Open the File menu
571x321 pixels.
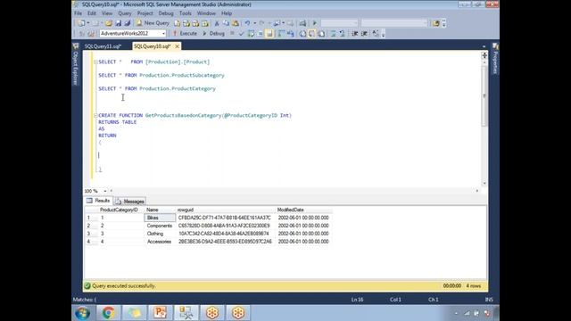78,13
